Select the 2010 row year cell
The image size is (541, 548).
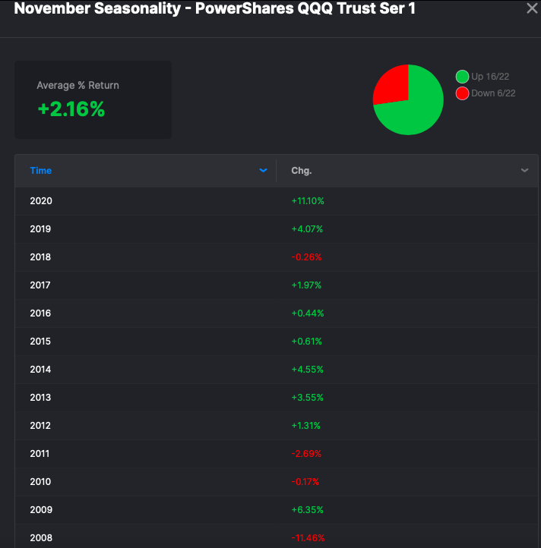pyautogui.click(x=40, y=482)
